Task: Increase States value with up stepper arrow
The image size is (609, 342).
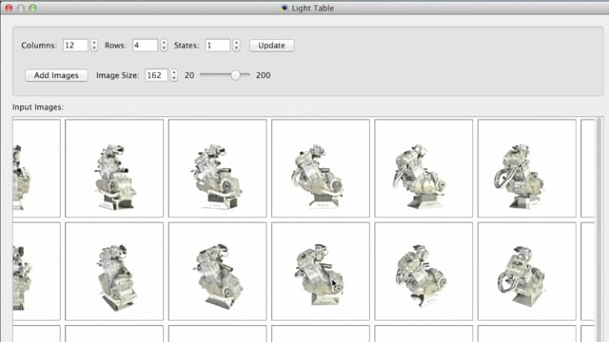Action: 236,42
